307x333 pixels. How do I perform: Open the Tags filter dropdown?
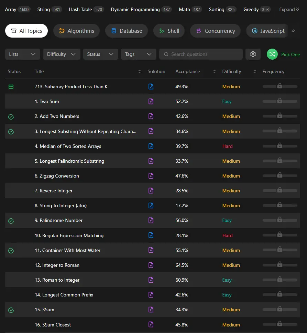(x=139, y=54)
